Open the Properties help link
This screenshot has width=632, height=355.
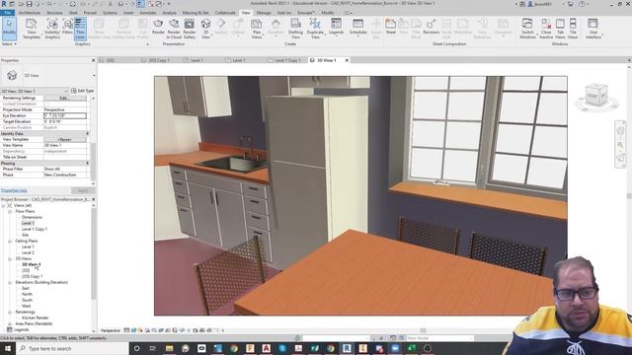click(x=14, y=190)
